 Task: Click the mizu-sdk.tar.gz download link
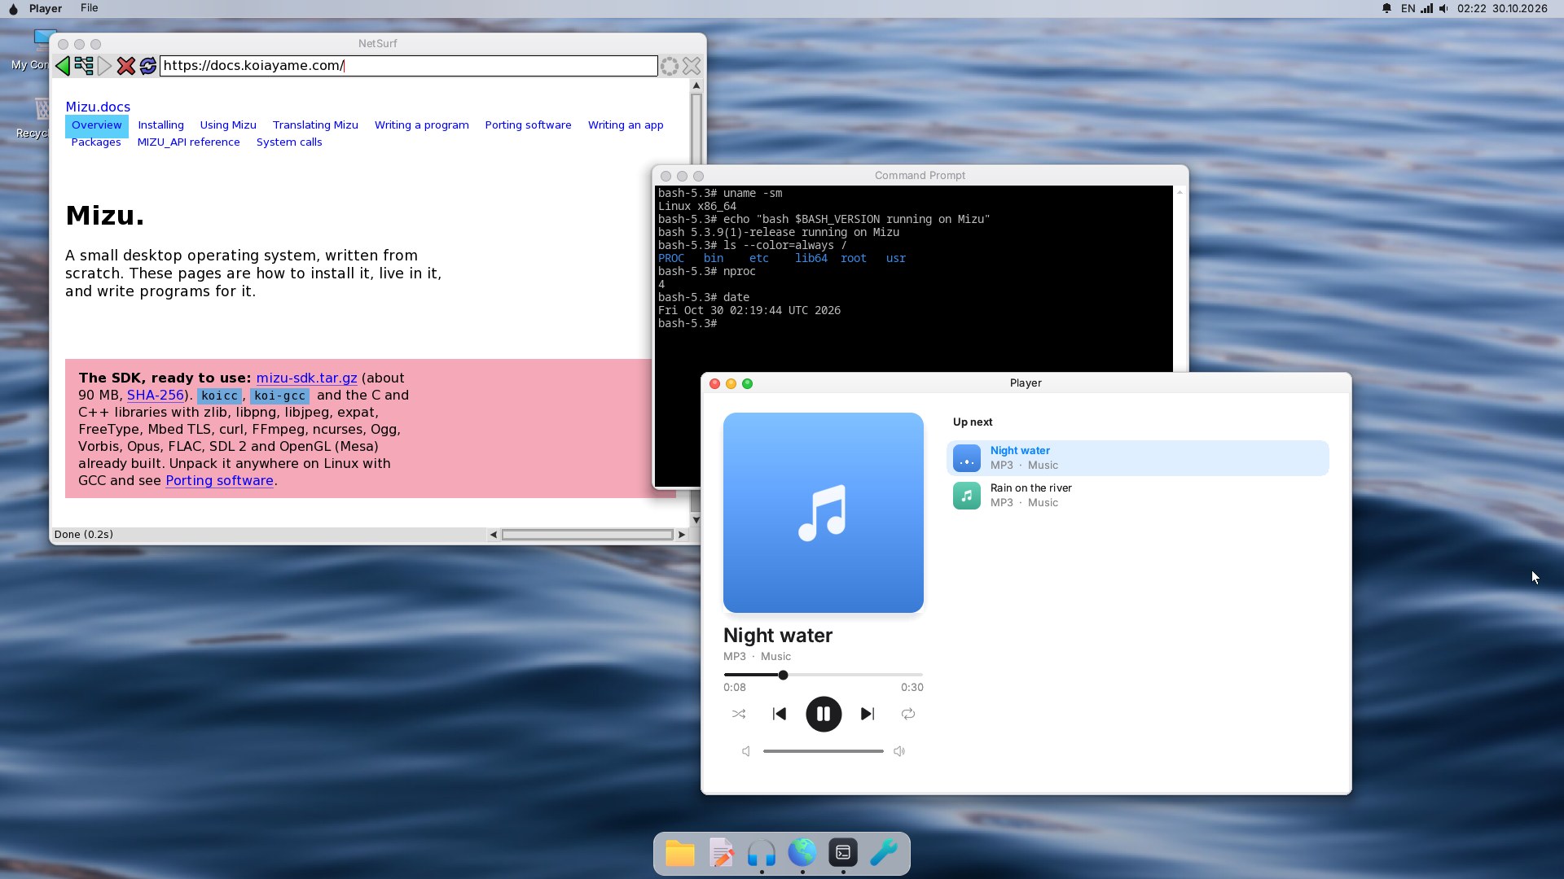(x=306, y=378)
